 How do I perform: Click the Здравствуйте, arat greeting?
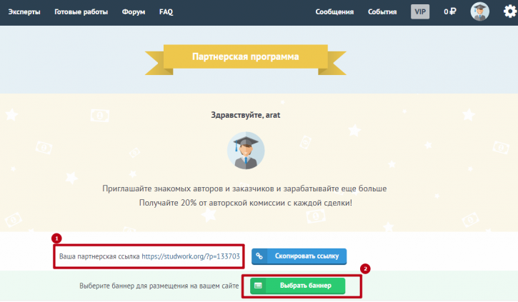(x=246, y=115)
